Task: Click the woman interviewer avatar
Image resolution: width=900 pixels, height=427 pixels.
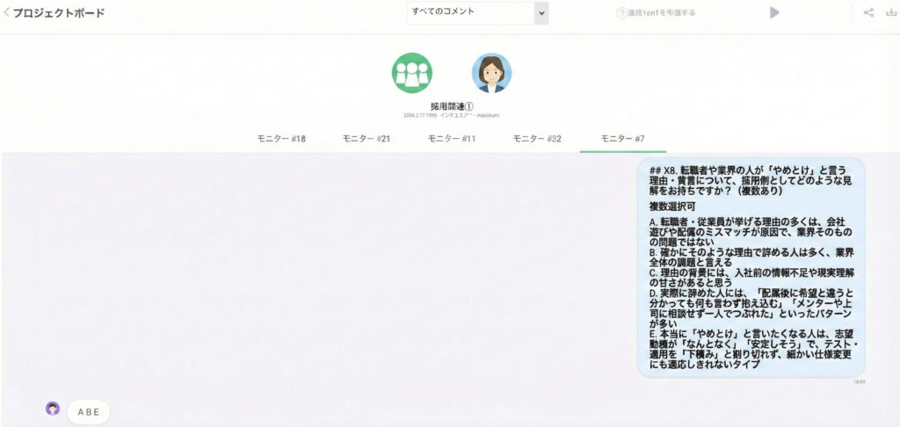Action: [491, 73]
